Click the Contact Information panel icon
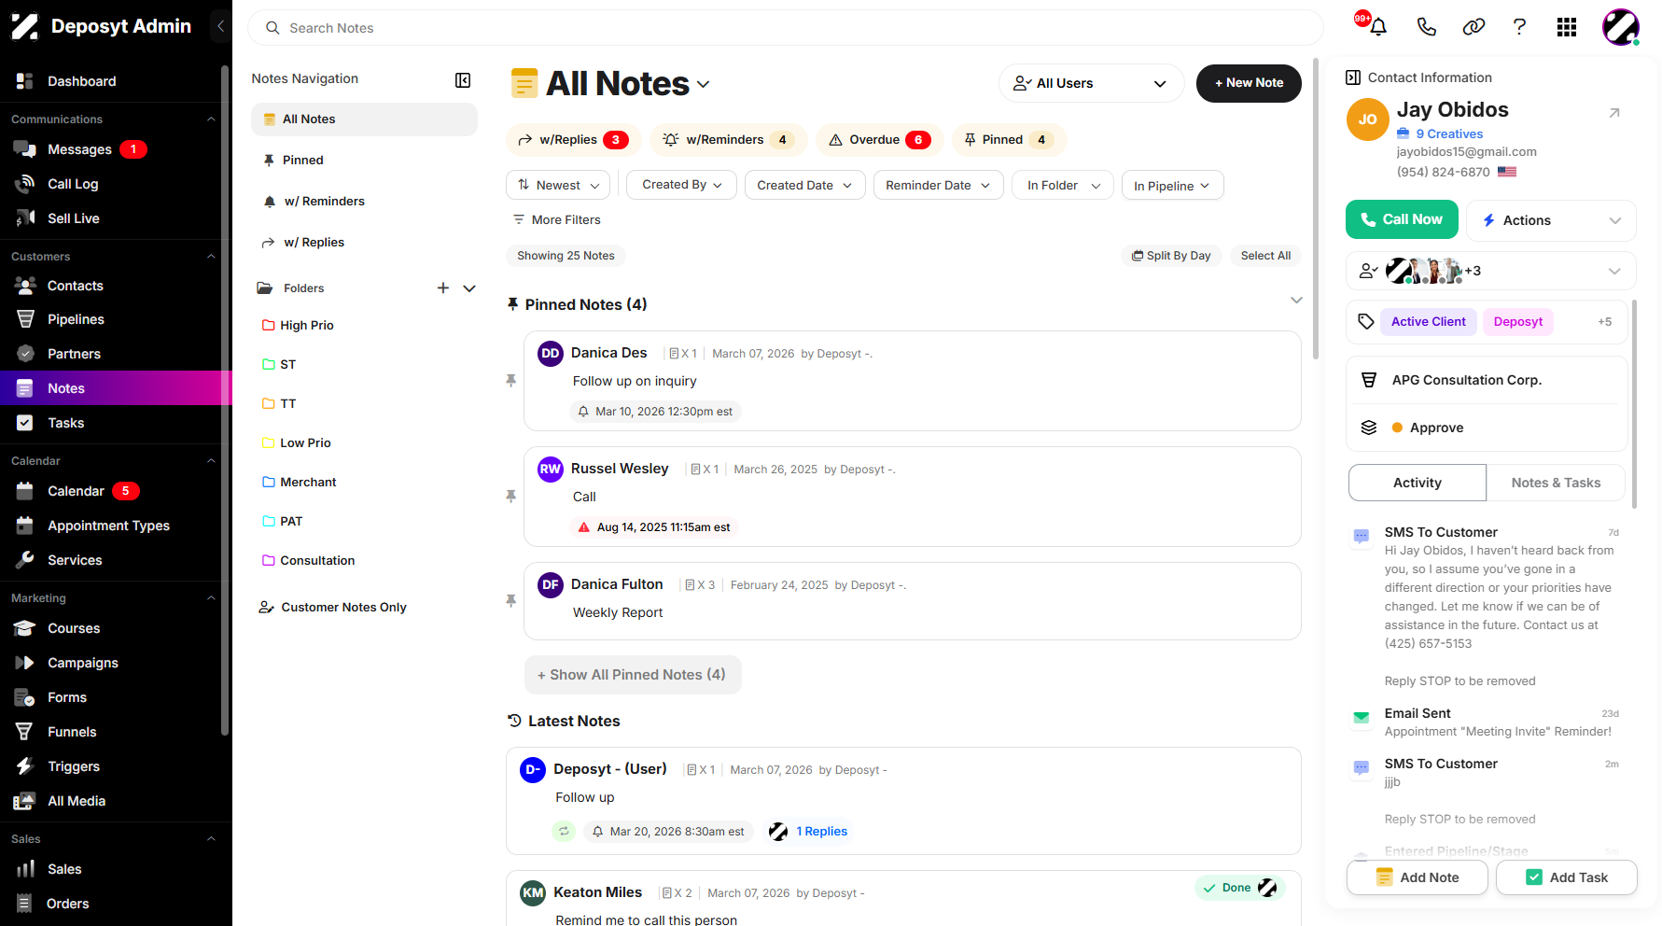1662x926 pixels. (1353, 77)
